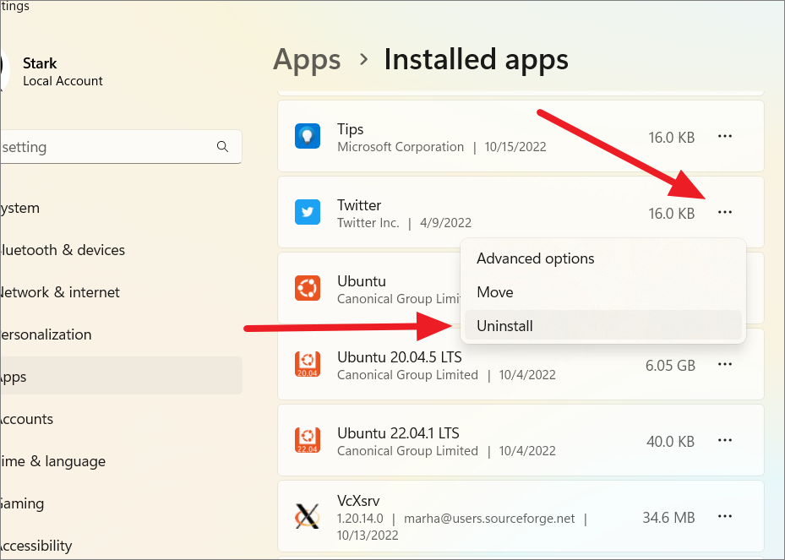Image resolution: width=785 pixels, height=560 pixels.
Task: Open the System settings category
Action: click(121, 208)
